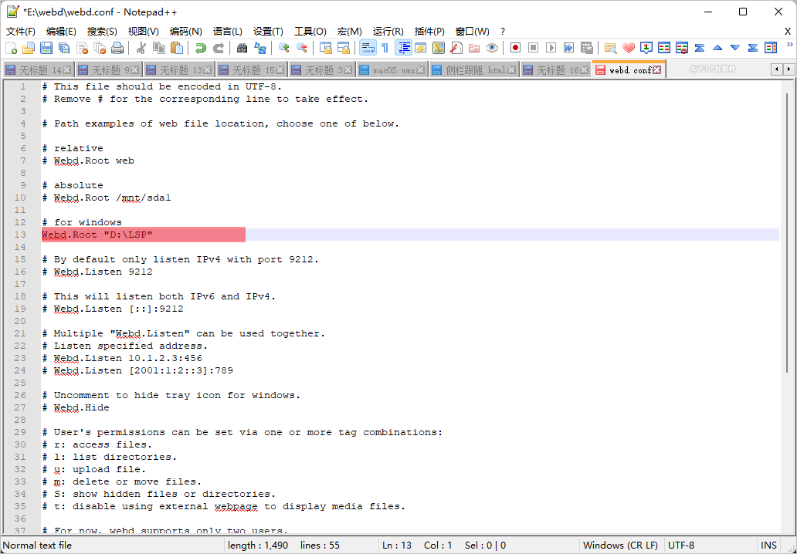
Task: Expand hidden toolbar items chevron
Action: pos(789,46)
